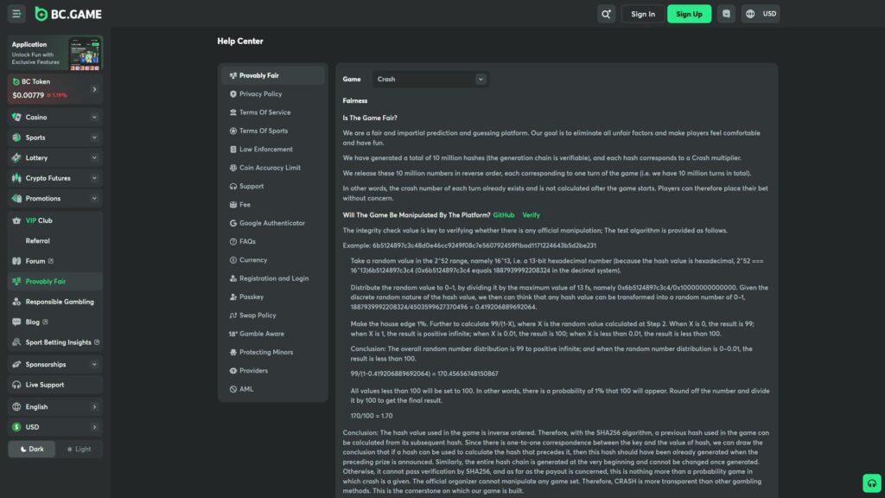Click the 'Is The Game Fair?' heading

point(370,118)
